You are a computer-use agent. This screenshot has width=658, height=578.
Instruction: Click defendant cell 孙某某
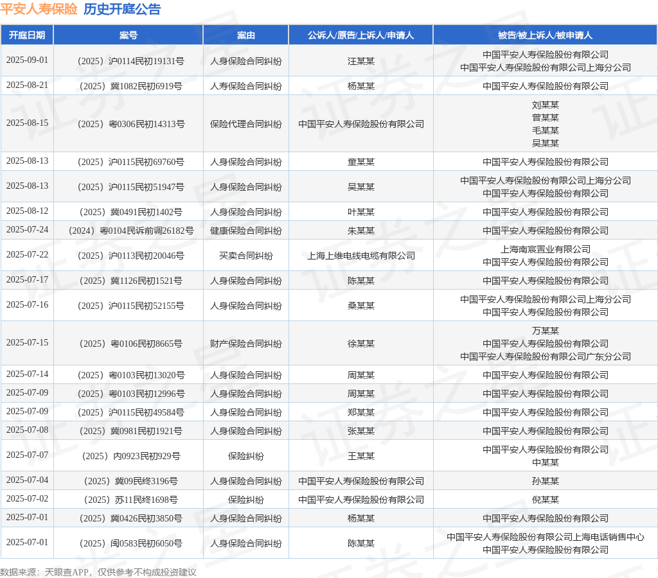point(546,482)
